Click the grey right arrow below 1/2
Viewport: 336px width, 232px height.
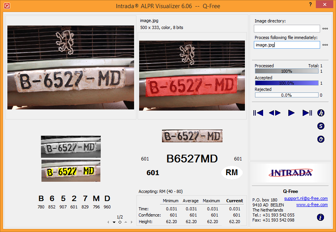coord(132,222)
